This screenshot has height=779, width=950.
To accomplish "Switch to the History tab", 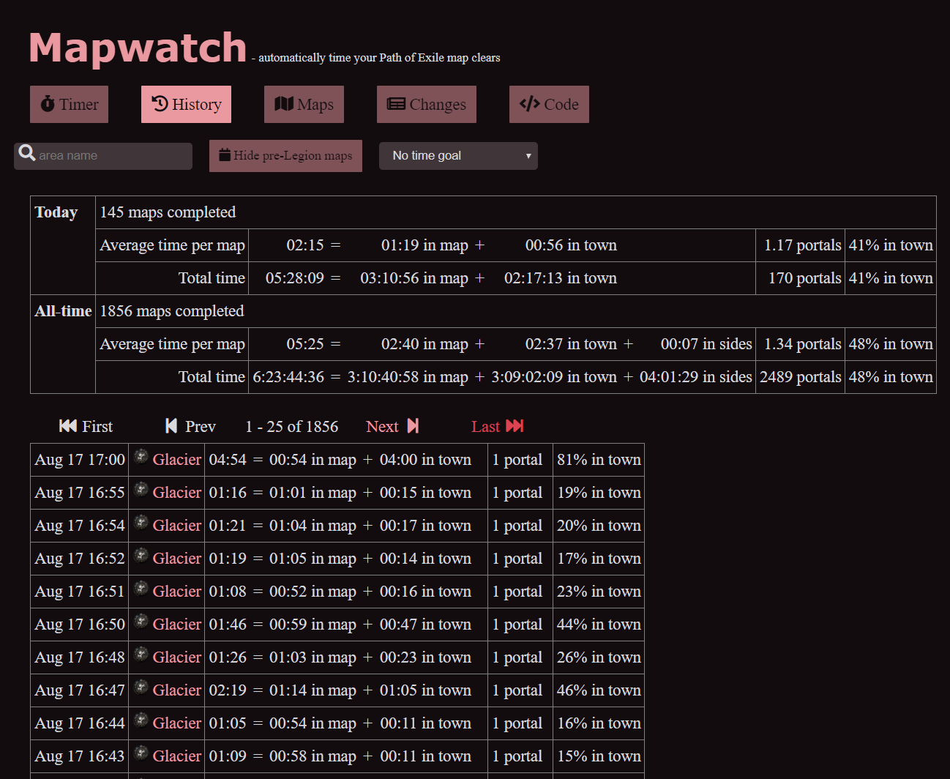I will tap(186, 104).
